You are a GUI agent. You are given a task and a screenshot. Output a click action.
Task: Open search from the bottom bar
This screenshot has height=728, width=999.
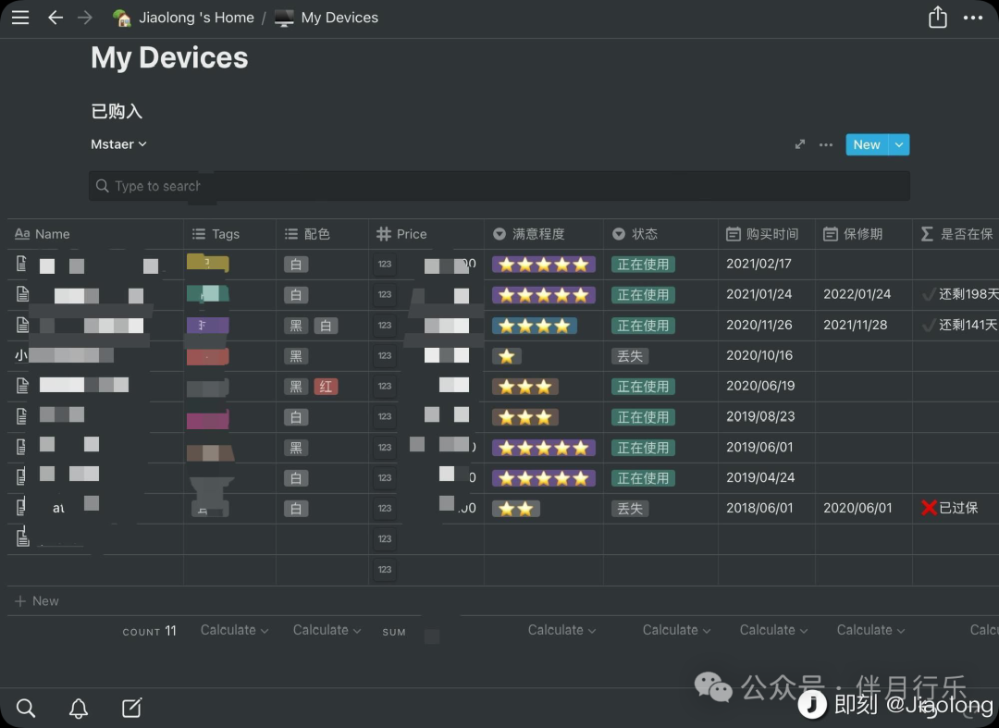26,708
